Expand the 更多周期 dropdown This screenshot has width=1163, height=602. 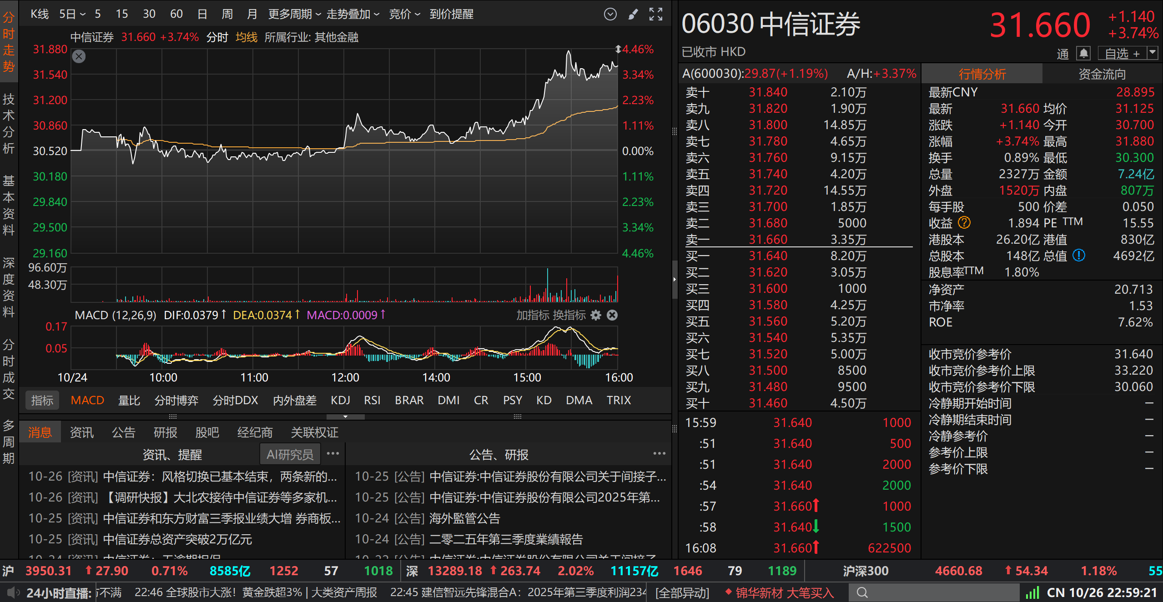294,14
